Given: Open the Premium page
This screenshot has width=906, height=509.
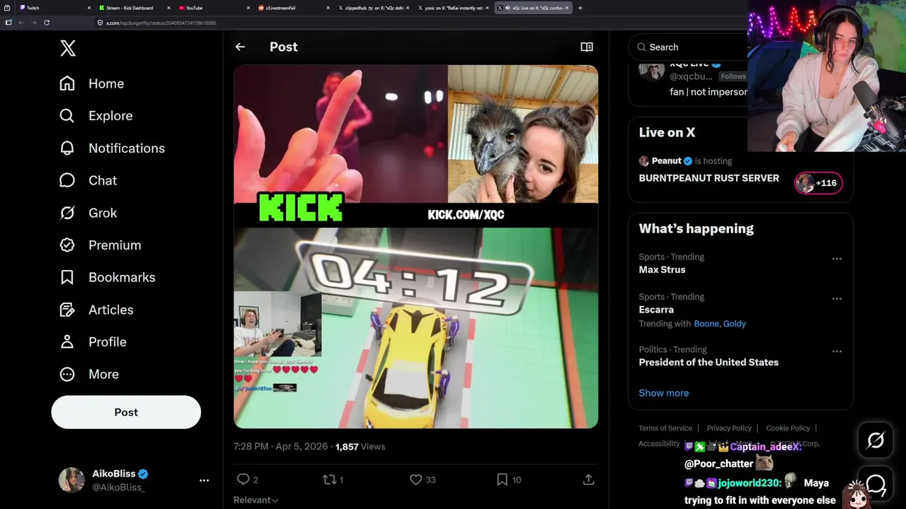Looking at the screenshot, I should click(x=101, y=245).
